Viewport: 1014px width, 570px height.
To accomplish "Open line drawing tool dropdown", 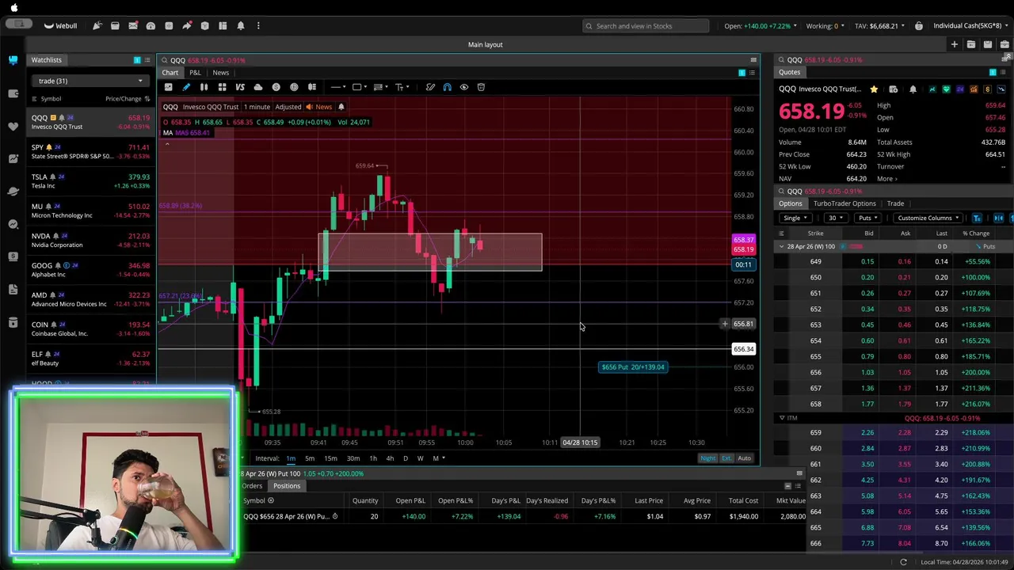I will 338,87.
